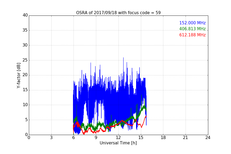
Task: Click the 'Y-factor [dB]' axis label
Action: click(x=18, y=75)
